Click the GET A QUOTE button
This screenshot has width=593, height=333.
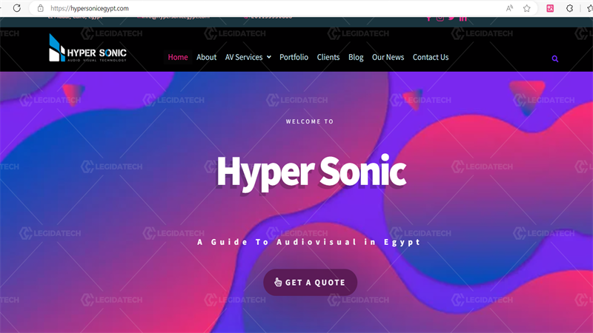[x=310, y=283]
